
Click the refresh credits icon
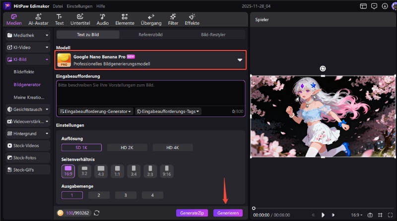click(x=96, y=213)
